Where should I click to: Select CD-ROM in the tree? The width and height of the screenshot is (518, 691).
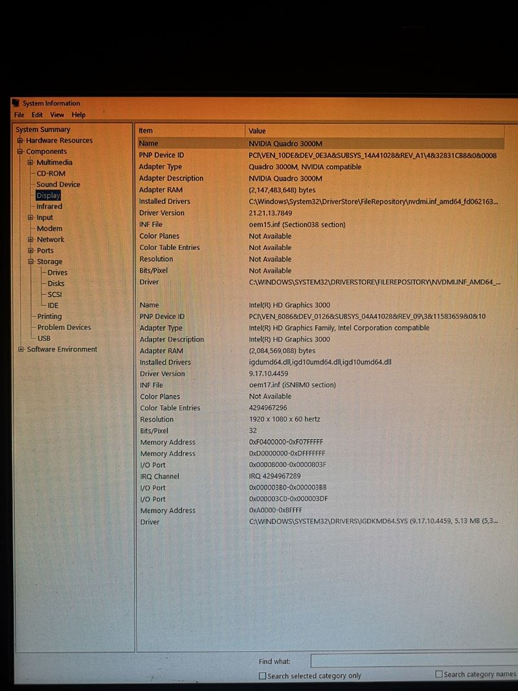click(51, 174)
